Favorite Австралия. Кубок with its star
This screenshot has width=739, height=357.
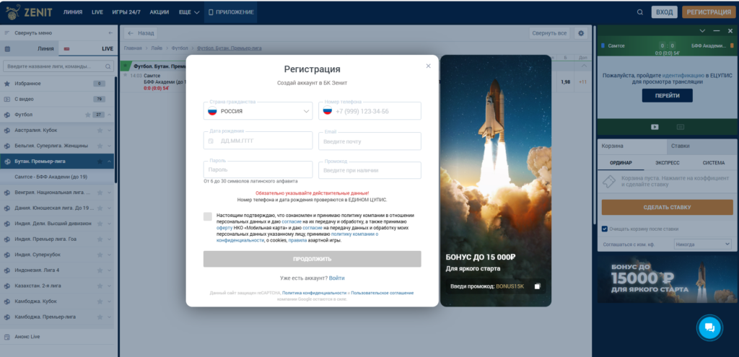pyautogui.click(x=100, y=130)
